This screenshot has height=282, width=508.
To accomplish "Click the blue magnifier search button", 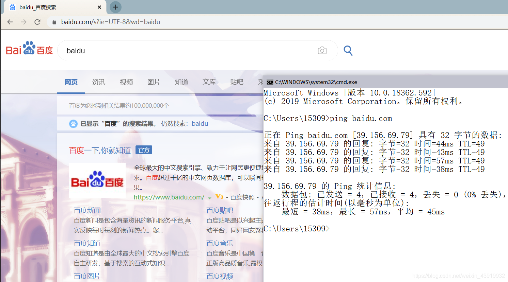I will (x=348, y=51).
